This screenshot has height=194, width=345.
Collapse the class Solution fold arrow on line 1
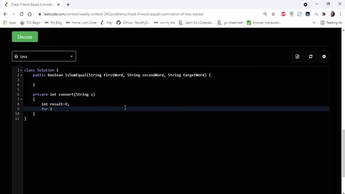click(21, 71)
